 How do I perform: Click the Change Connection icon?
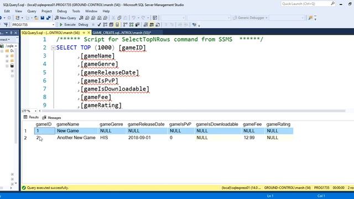pyautogui.click(x=6, y=24)
